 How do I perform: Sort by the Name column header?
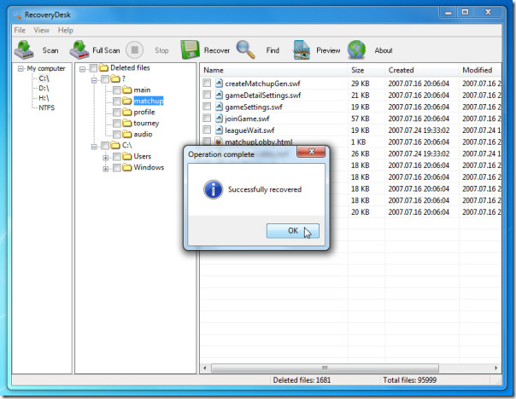pos(273,70)
